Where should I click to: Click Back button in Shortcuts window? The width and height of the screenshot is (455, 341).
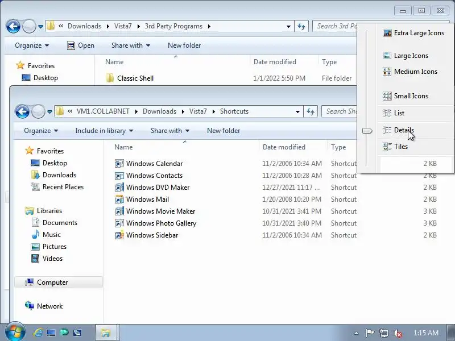pos(22,111)
